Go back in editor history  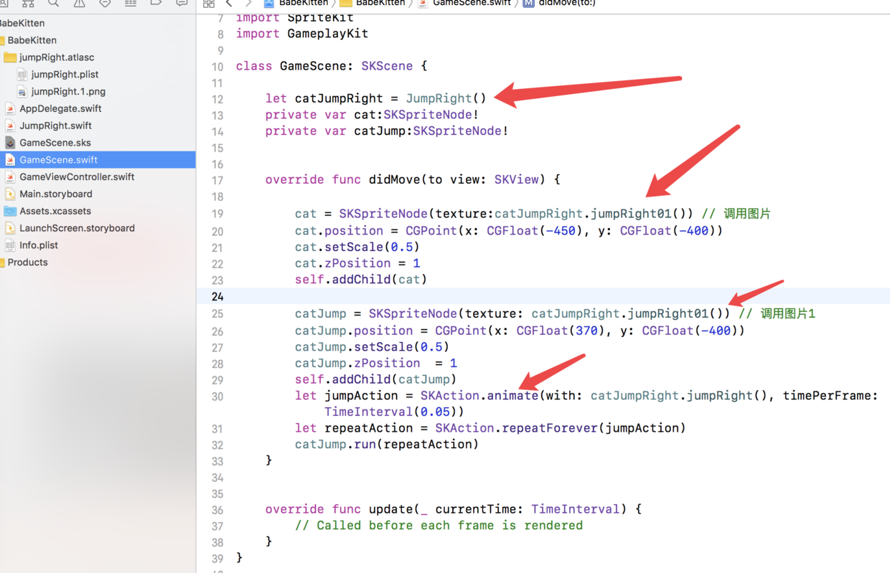tap(229, 3)
